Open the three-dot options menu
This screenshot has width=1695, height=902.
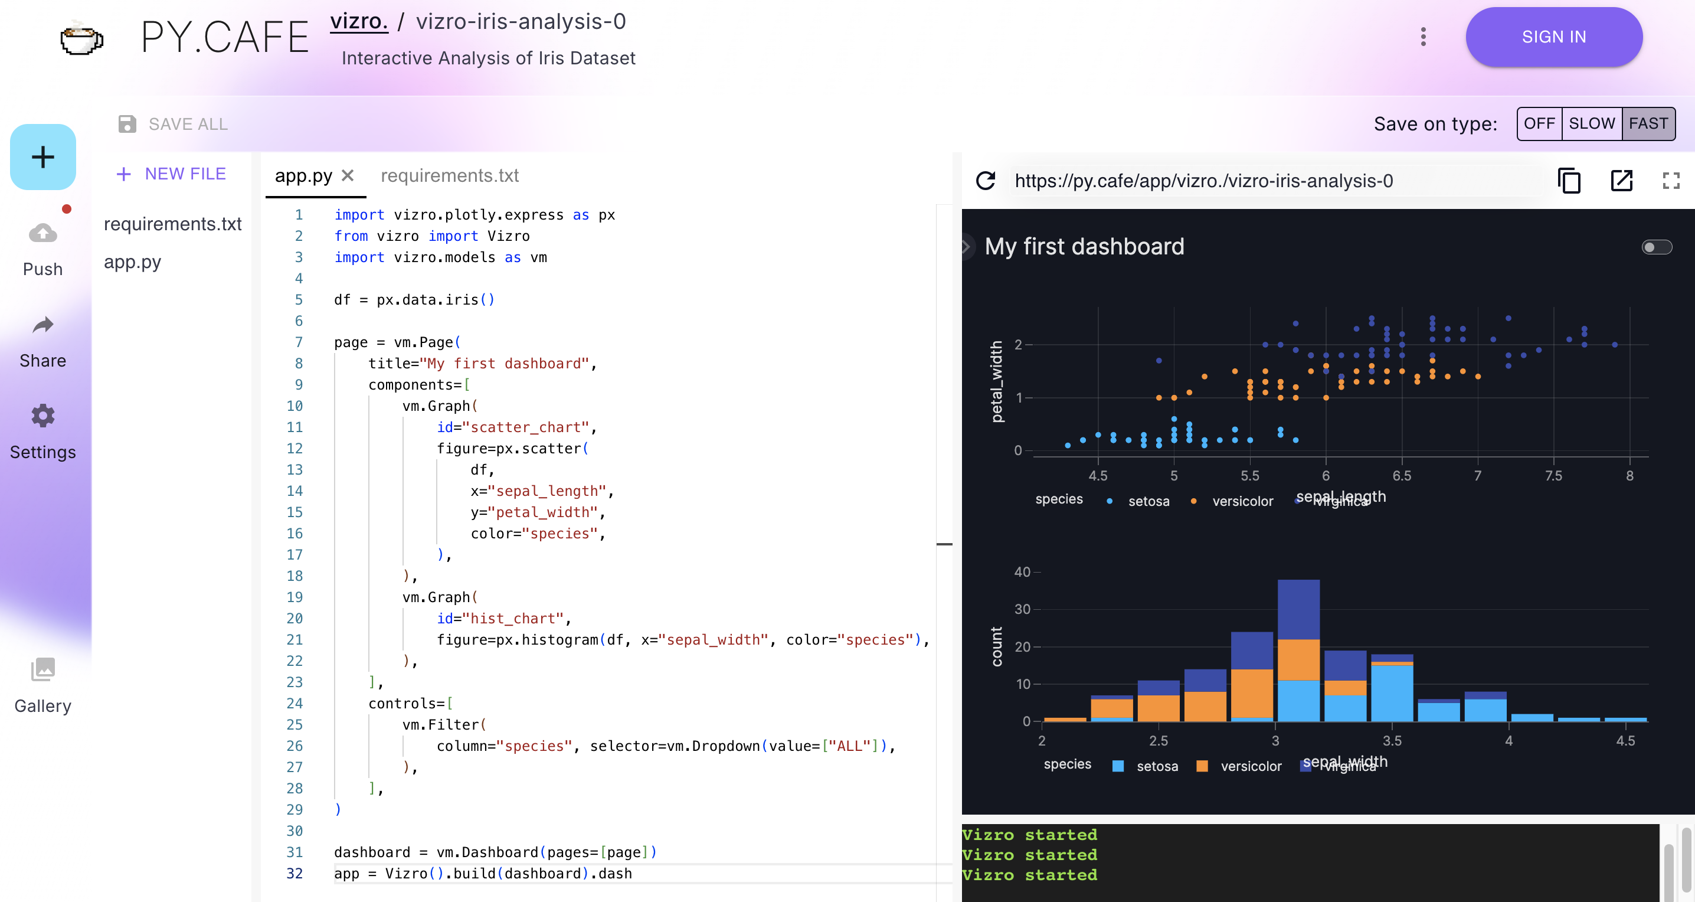[1422, 37]
